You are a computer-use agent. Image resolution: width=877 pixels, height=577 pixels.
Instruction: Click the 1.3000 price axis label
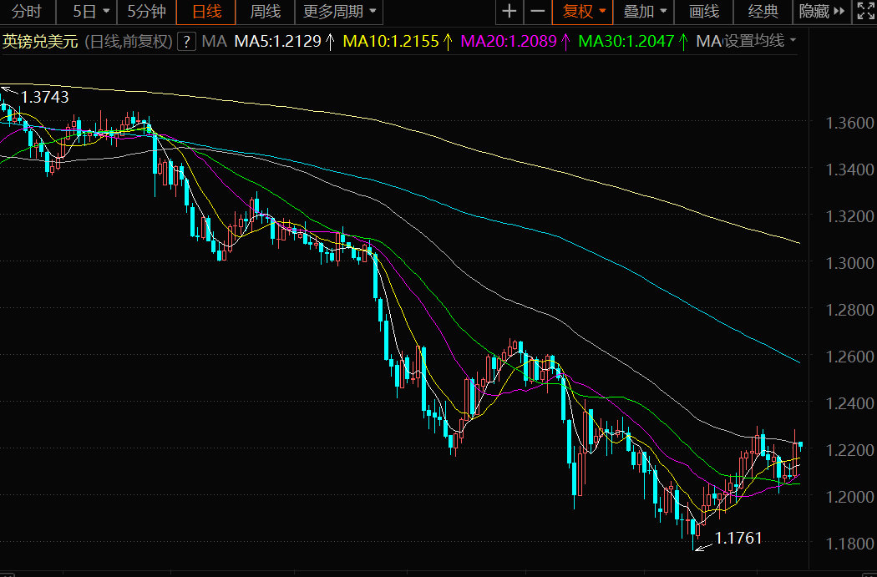(x=849, y=263)
